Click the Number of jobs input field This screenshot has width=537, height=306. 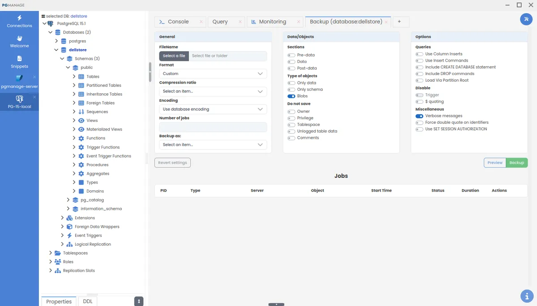pyautogui.click(x=213, y=127)
